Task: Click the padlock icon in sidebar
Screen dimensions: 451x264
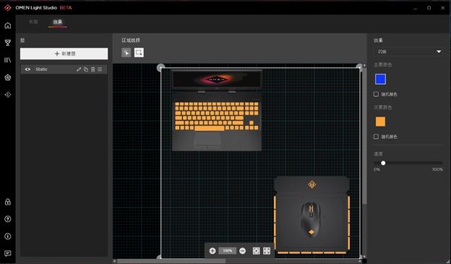Action: [x=8, y=202]
